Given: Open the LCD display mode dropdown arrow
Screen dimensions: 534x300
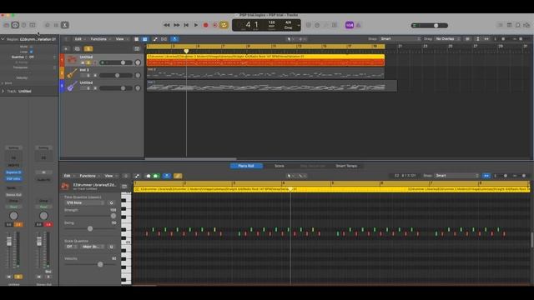Looking at the screenshot, I should [x=299, y=25].
